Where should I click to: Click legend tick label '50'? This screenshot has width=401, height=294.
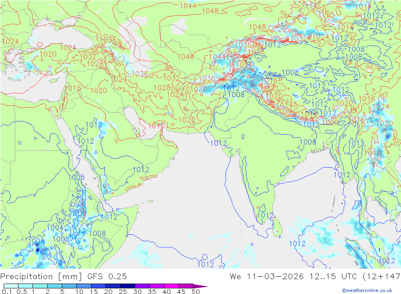(196, 292)
